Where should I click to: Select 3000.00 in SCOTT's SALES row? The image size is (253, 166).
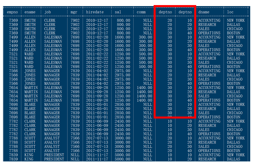click(122, 146)
